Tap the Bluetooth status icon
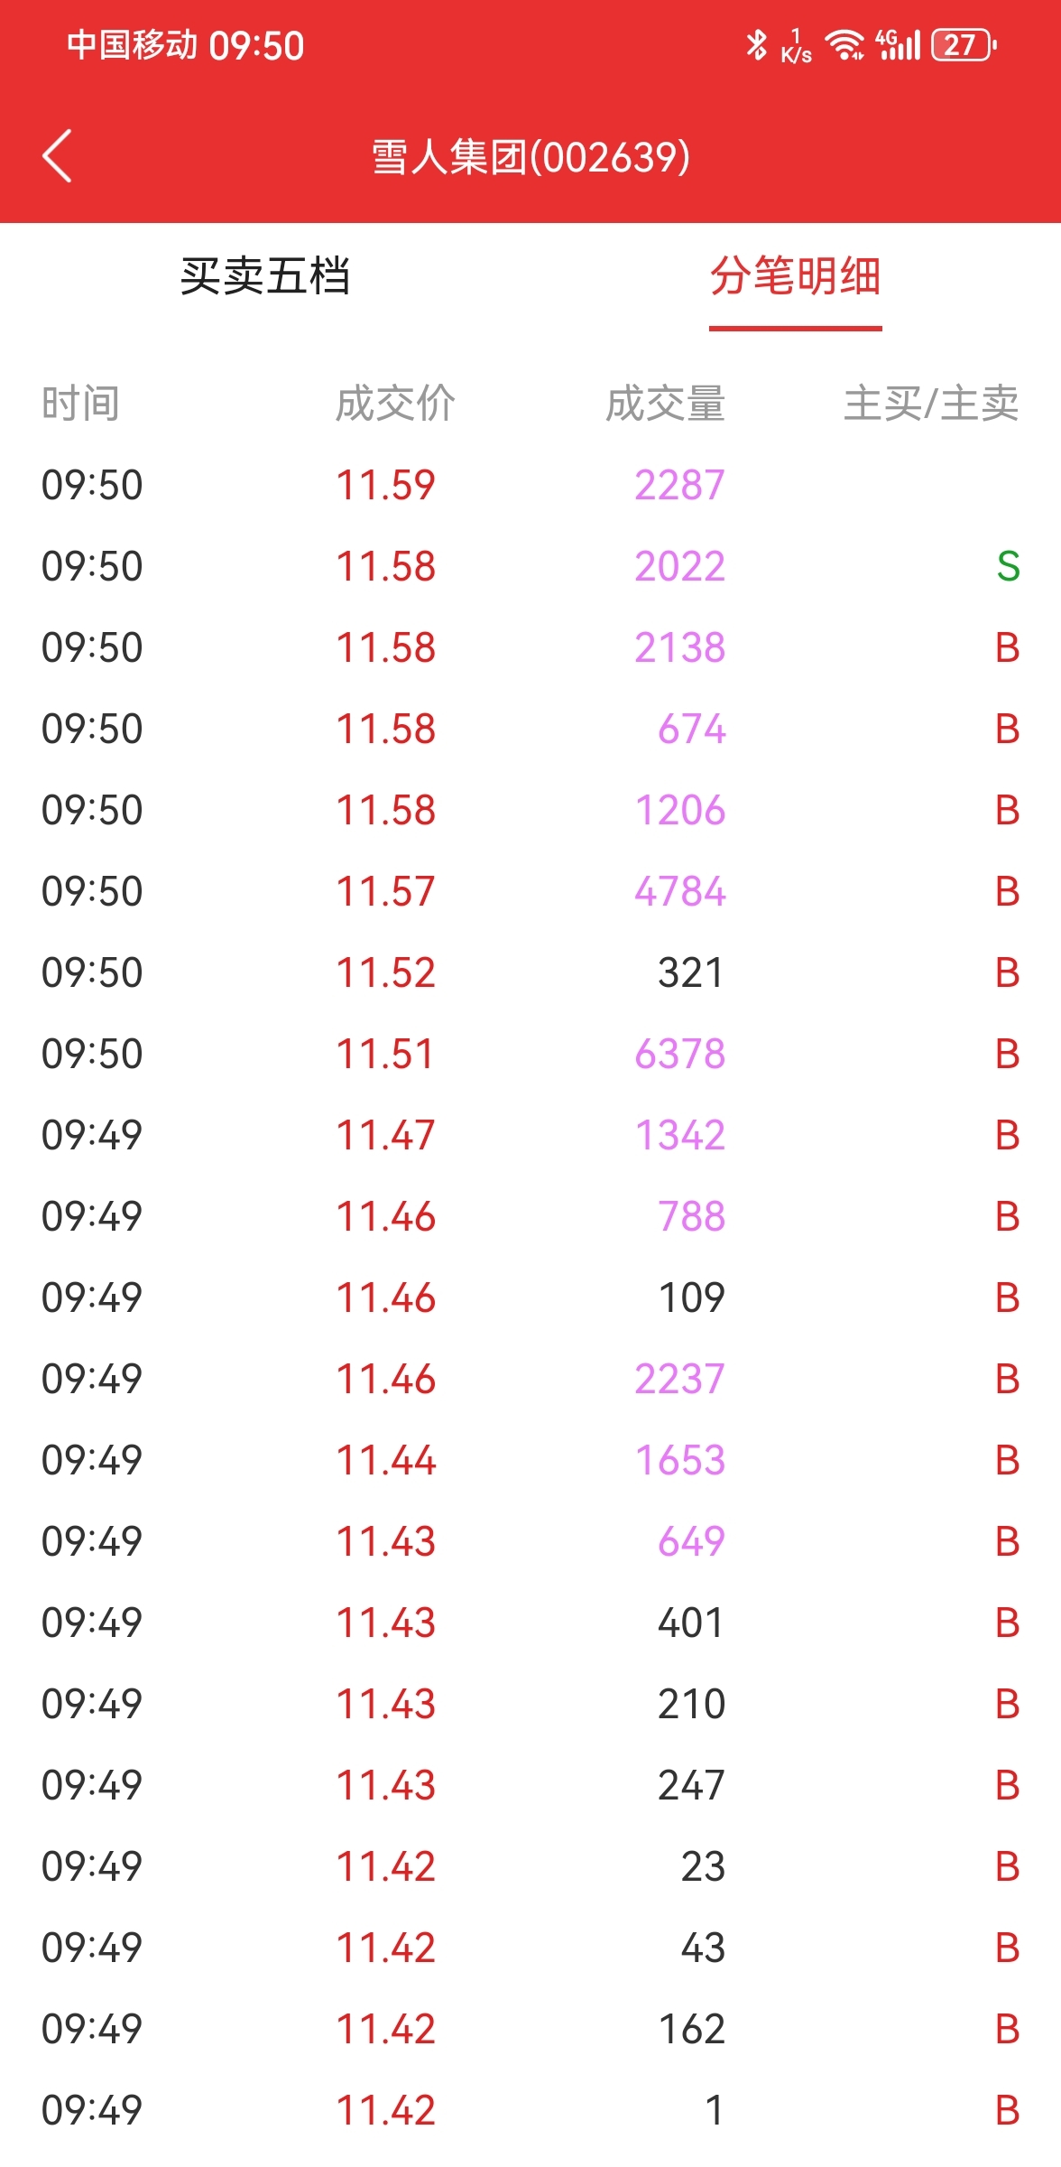Screen dimensions: 1061x2167 756,44
